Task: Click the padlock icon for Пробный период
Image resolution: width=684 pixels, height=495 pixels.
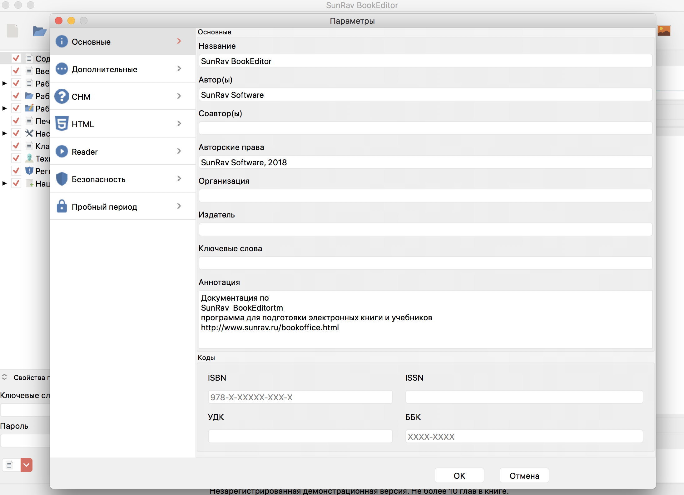Action: coord(62,206)
